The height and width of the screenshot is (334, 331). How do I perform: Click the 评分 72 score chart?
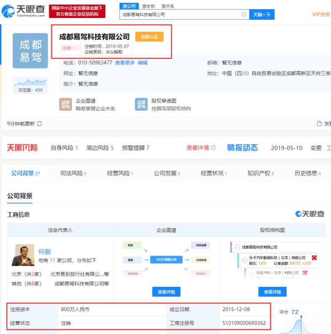pos(300,321)
